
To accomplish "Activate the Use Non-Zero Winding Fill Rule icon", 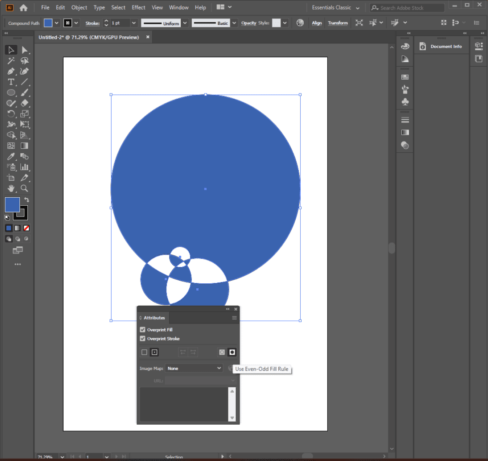I will point(222,352).
